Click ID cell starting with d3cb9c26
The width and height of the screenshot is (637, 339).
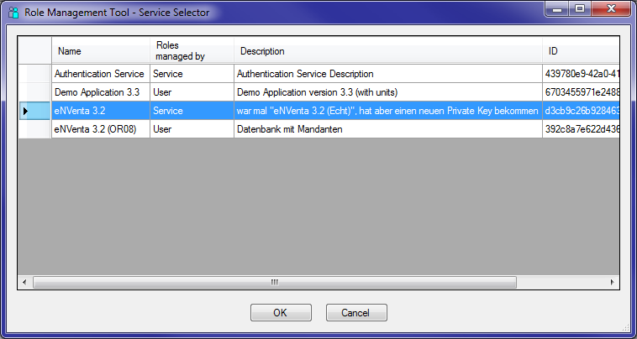[581, 111]
